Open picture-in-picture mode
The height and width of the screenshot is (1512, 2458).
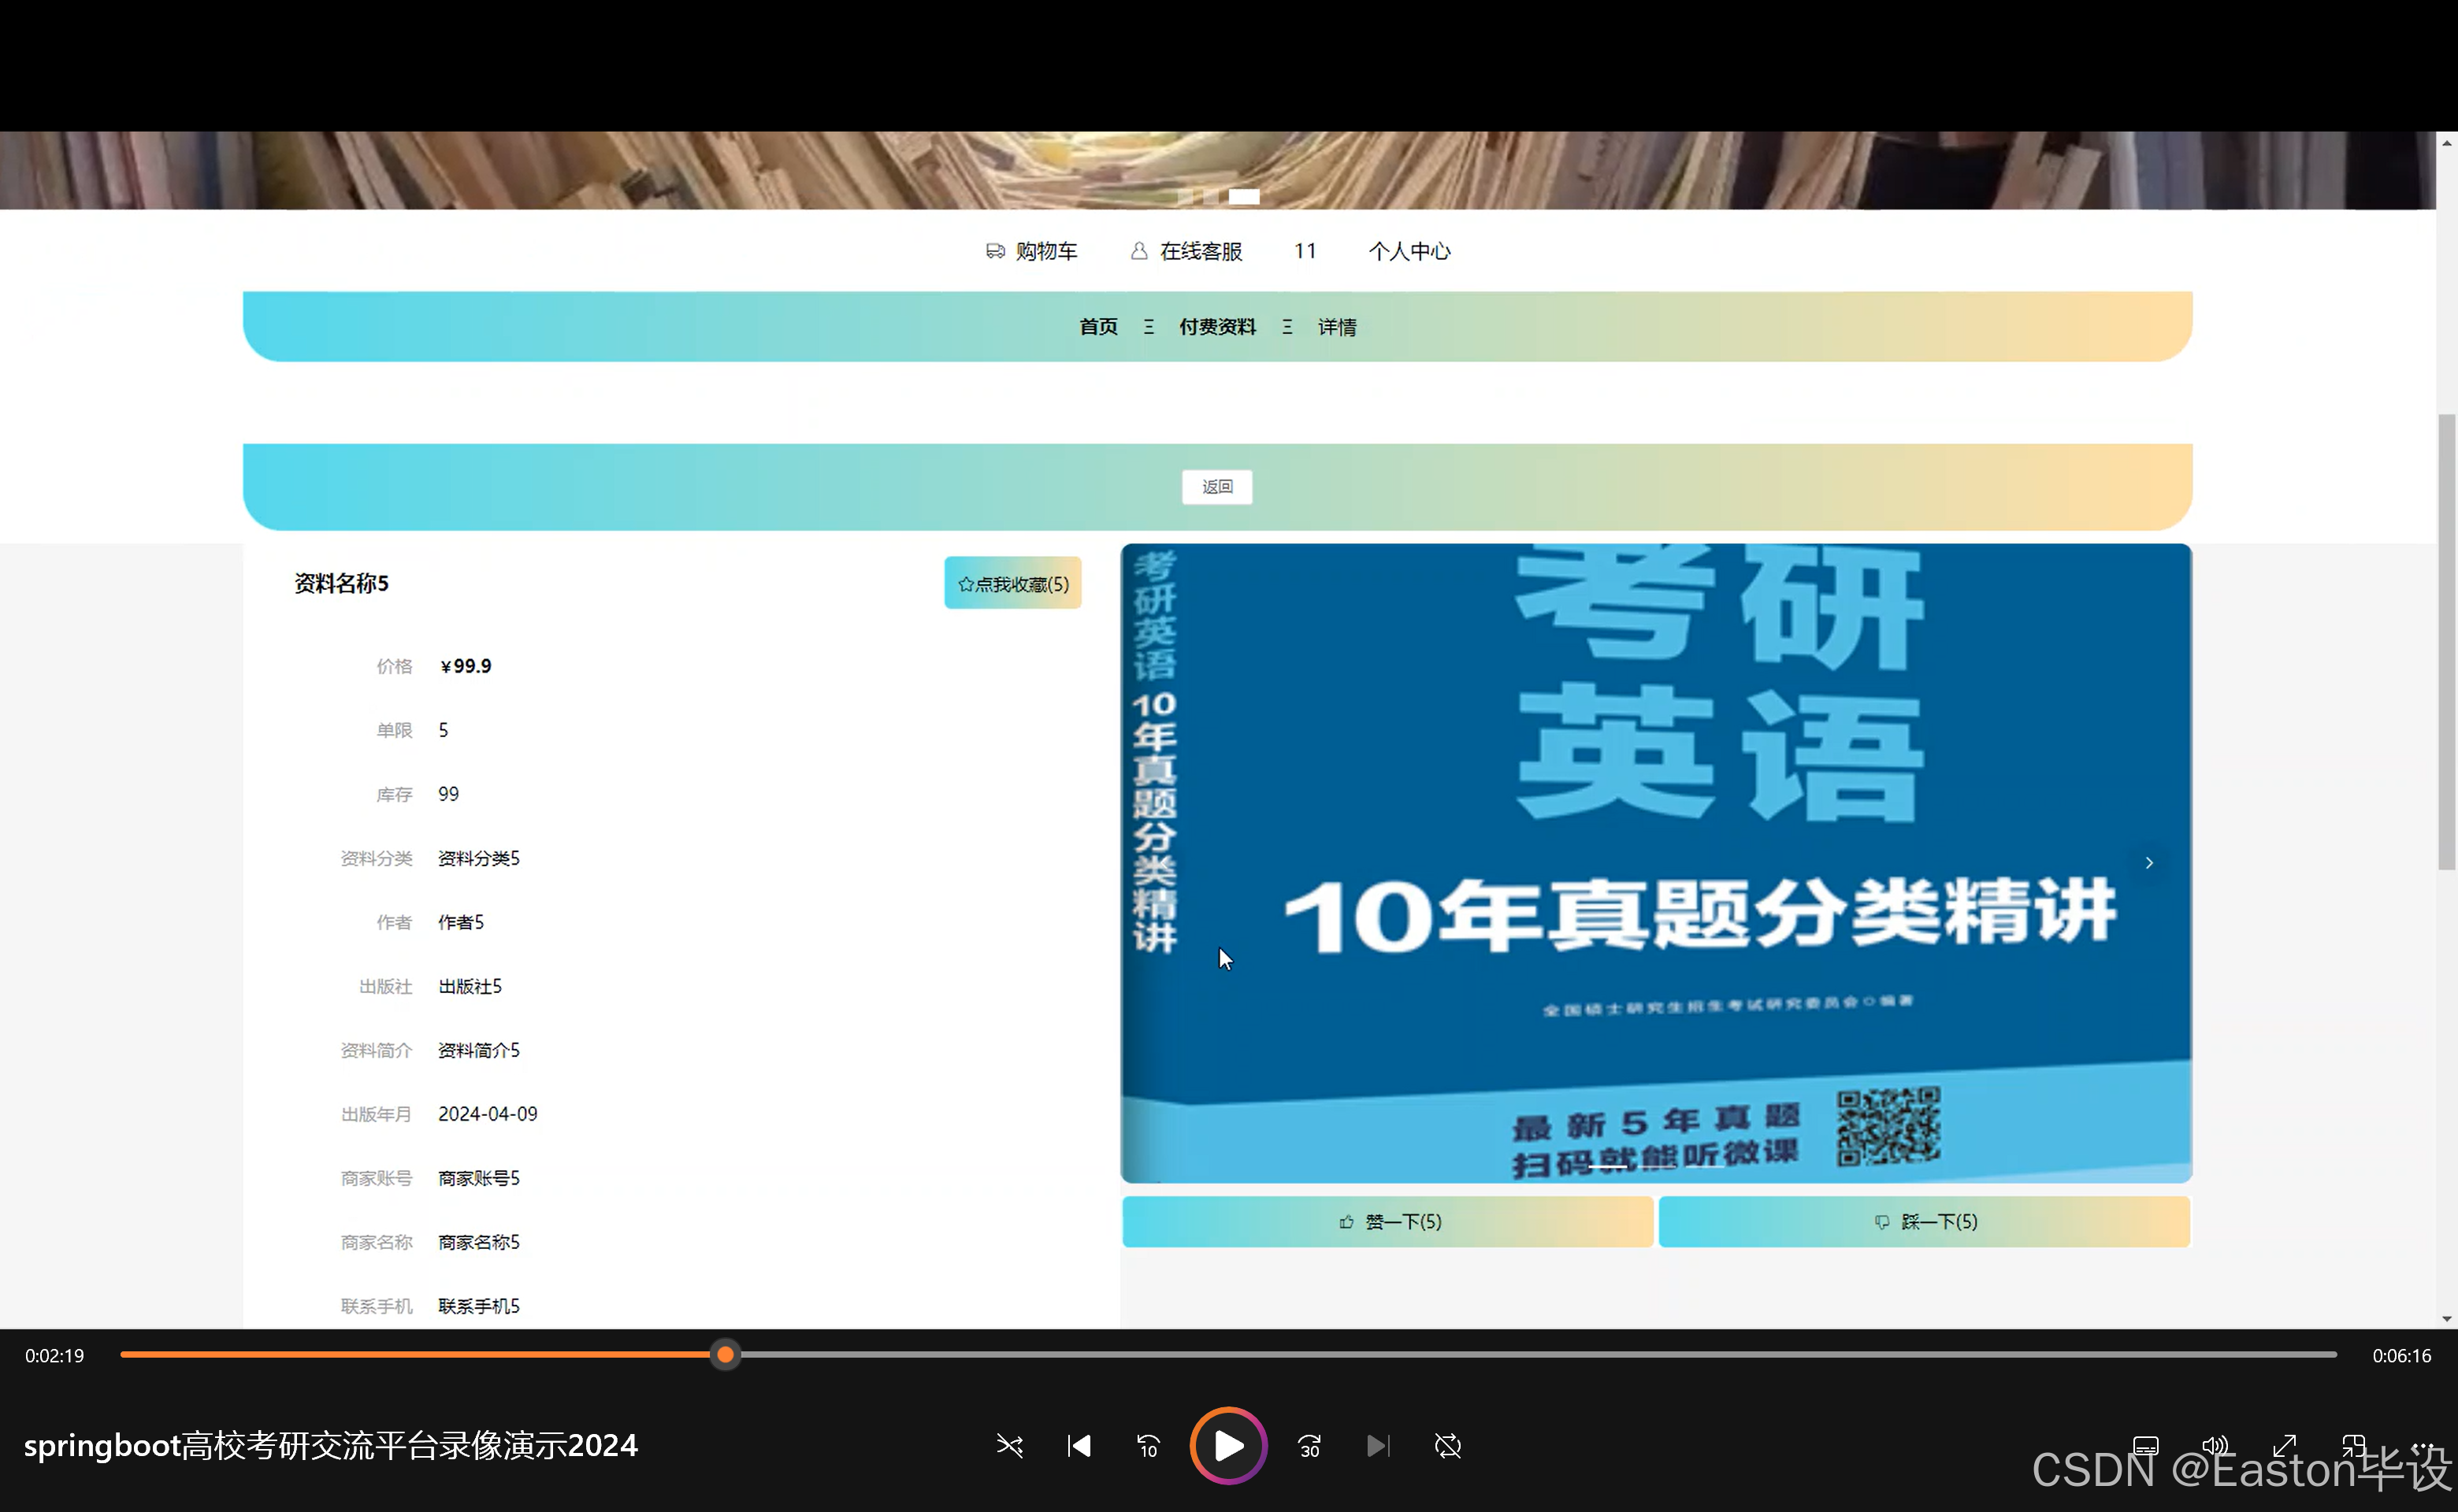[x=2354, y=1446]
